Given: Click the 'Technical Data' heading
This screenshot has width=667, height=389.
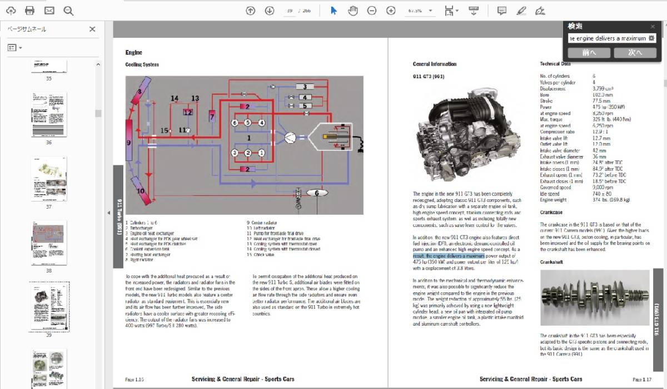Looking at the screenshot, I should click(x=555, y=64).
